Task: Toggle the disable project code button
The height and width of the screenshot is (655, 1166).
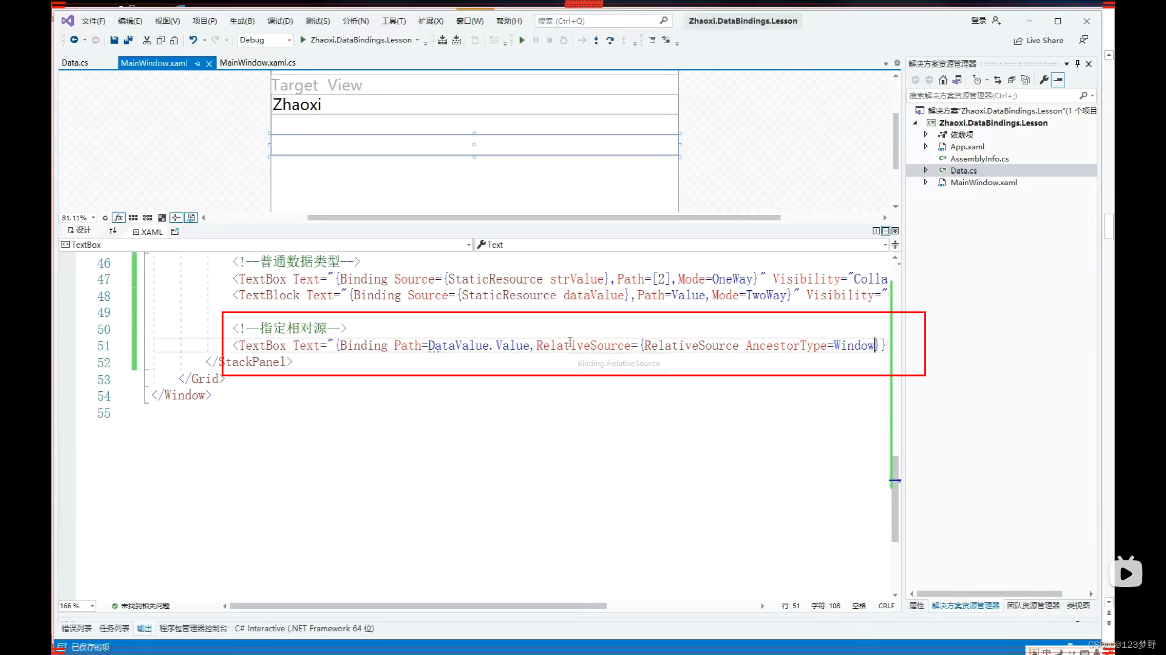Action: point(191,218)
